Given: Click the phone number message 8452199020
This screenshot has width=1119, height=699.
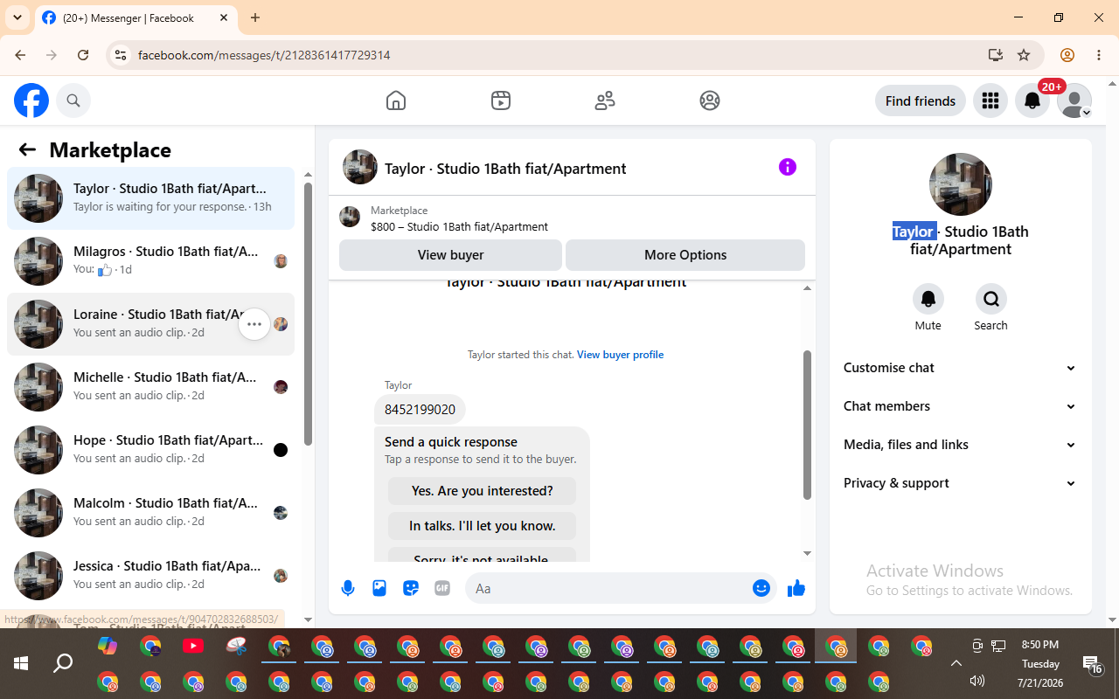Looking at the screenshot, I should point(420,409).
